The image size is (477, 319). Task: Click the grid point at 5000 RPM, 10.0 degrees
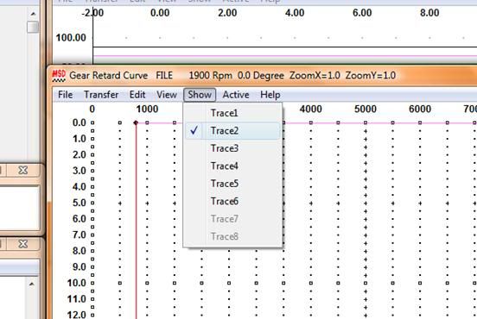tap(366, 283)
